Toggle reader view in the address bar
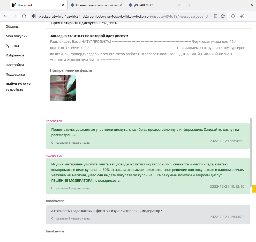The height and width of the screenshot is (242, 256). [x=216, y=16]
